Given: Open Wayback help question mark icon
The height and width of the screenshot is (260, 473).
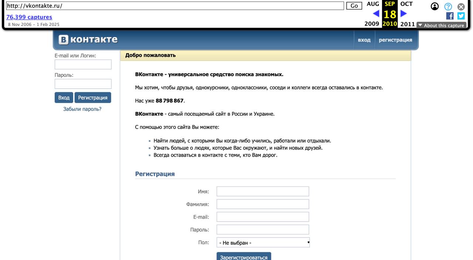Looking at the screenshot, I should 448,6.
